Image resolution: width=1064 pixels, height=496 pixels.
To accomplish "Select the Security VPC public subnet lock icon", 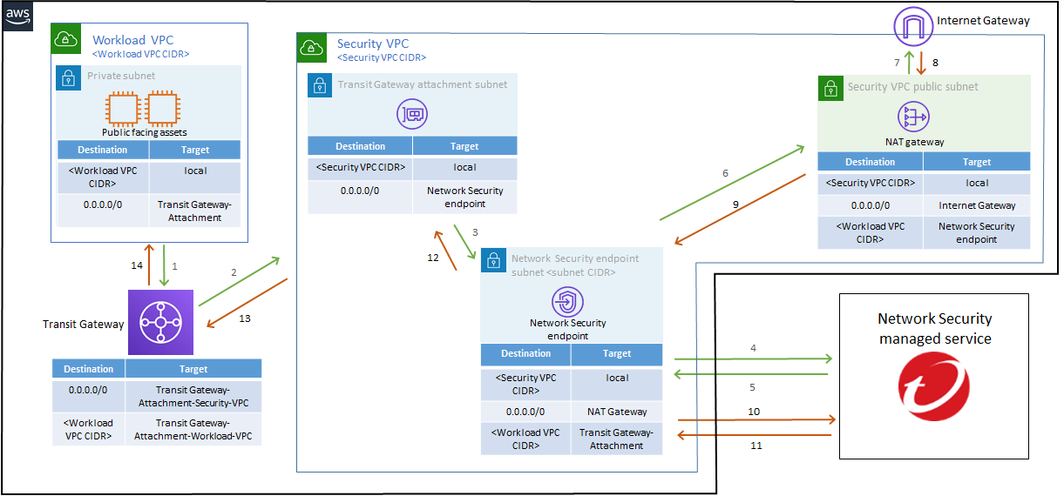I will (830, 87).
